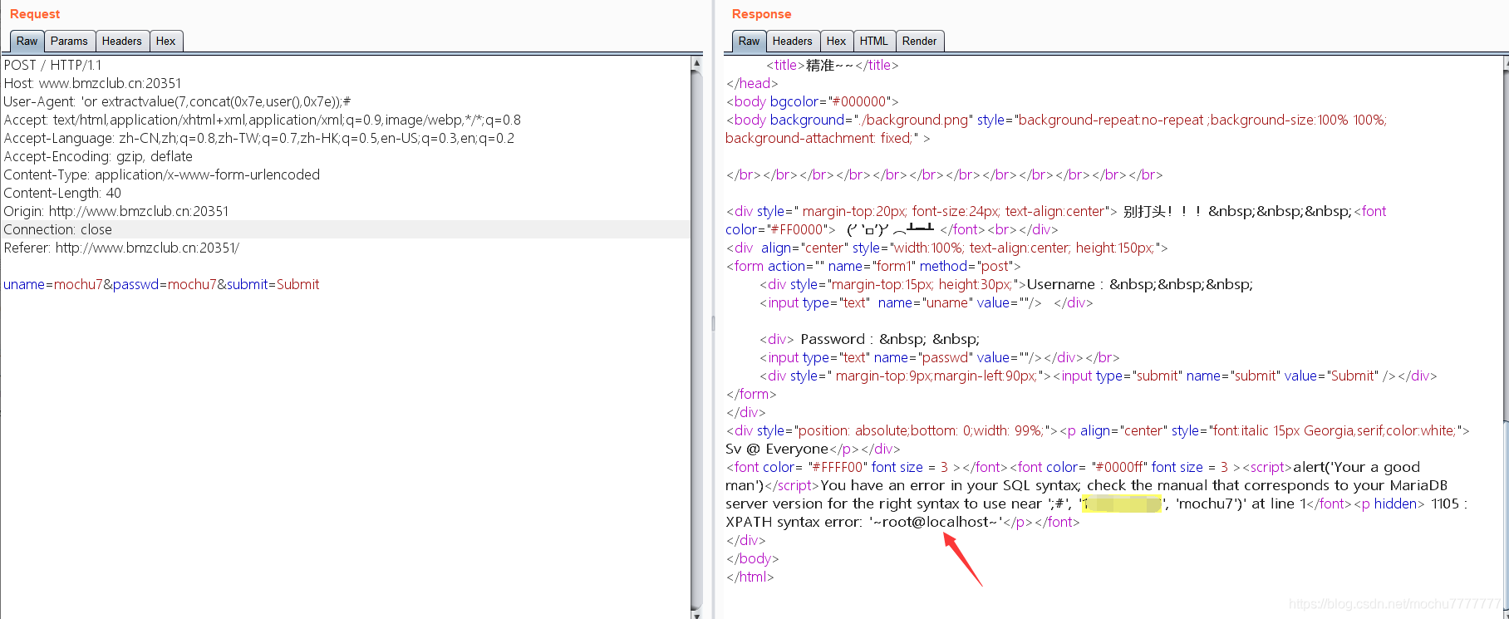Click the 'Sv @ Everyone' text in response

coord(777,449)
